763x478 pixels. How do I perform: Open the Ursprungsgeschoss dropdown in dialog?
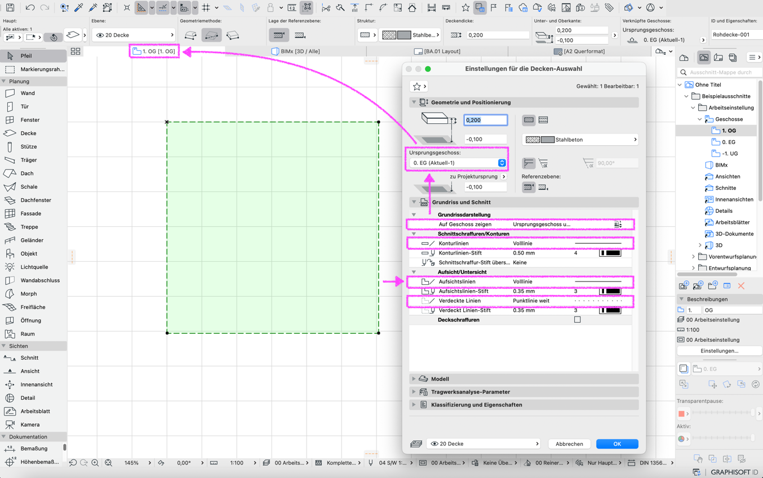point(458,163)
